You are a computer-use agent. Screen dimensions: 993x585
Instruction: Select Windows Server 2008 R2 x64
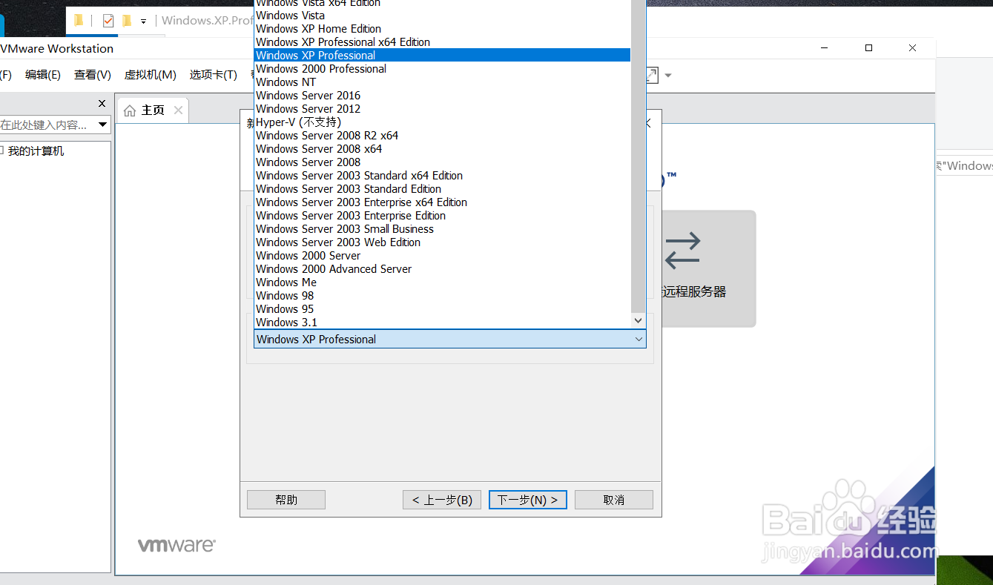point(442,136)
